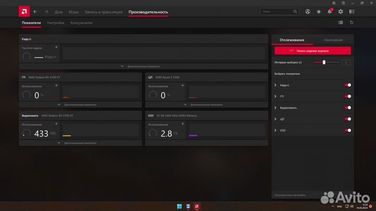Click AMD Ryzen 5 5500 label
376x211 pixels.
pyautogui.click(x=168, y=77)
